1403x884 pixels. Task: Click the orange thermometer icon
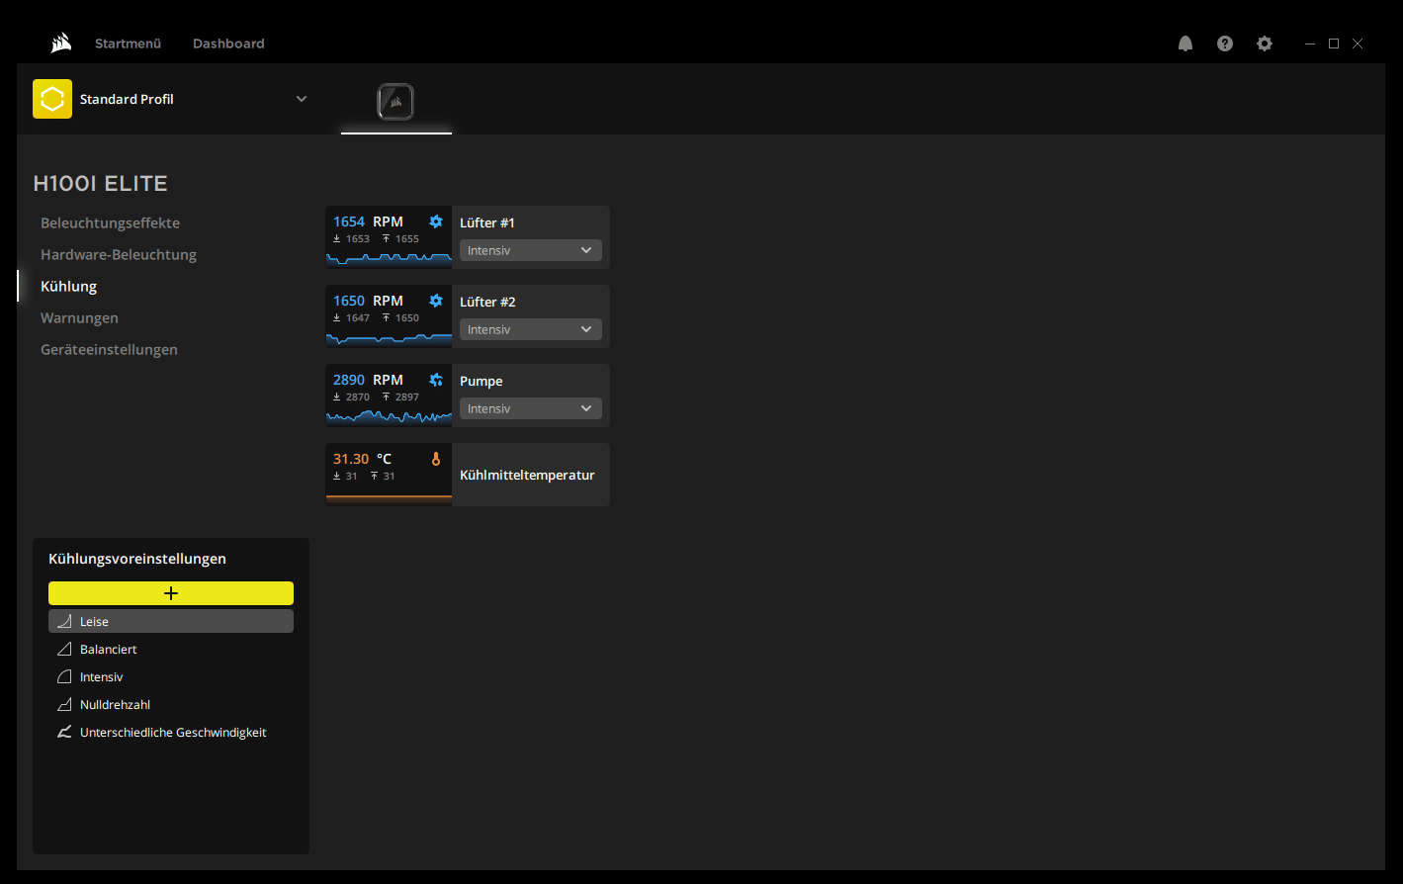[x=436, y=459]
